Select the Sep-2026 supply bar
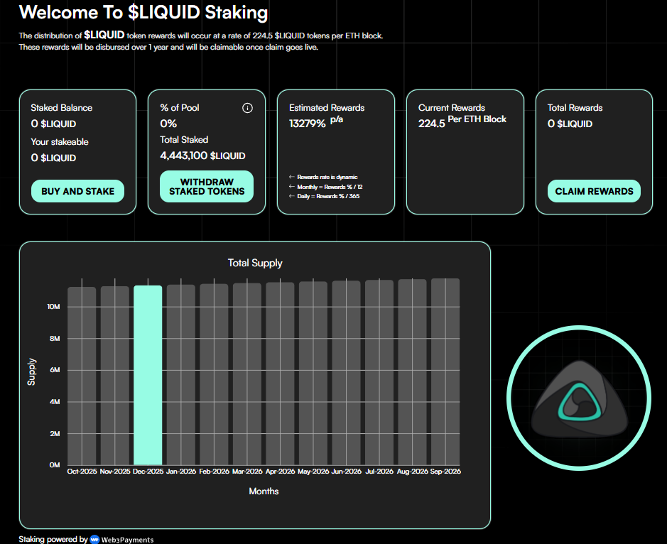 tap(445, 373)
